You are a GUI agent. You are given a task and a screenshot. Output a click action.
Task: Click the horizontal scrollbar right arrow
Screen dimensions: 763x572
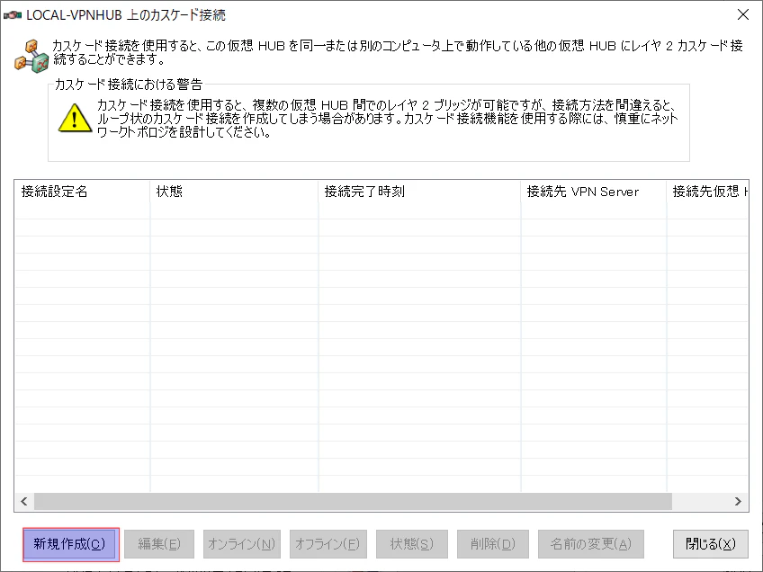pos(738,501)
